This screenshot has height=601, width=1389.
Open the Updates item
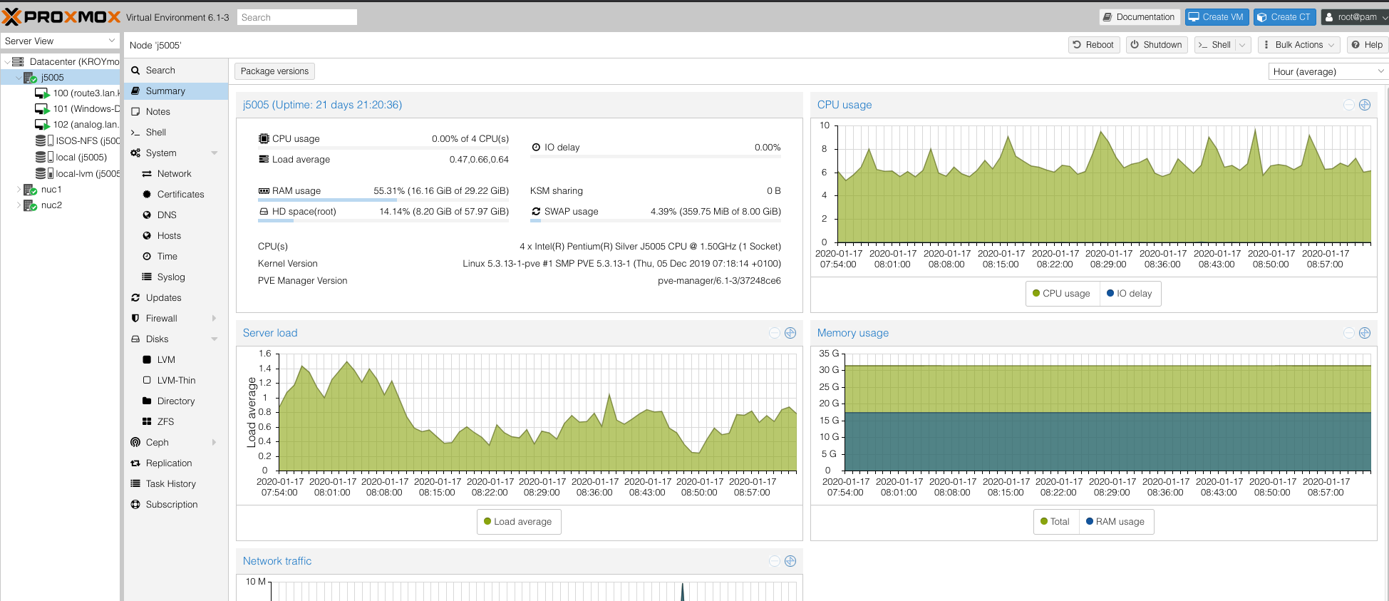176,298
